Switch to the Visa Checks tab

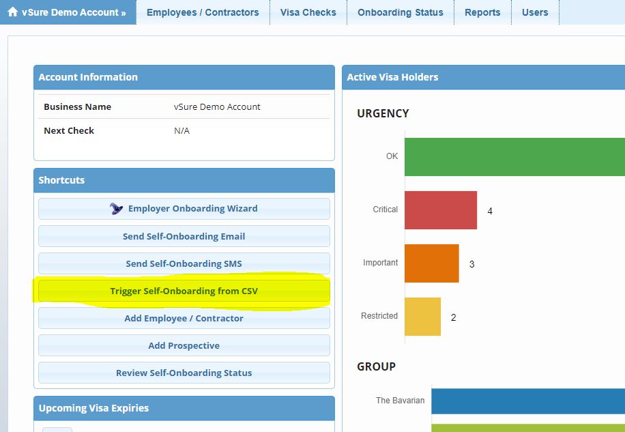pos(308,12)
